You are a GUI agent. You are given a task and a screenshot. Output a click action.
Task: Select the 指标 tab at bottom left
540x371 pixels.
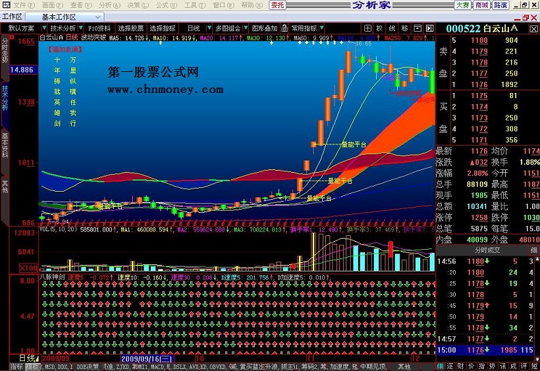(16, 367)
